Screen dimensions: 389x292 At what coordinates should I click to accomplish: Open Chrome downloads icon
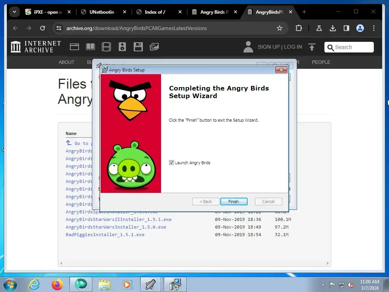(333, 28)
